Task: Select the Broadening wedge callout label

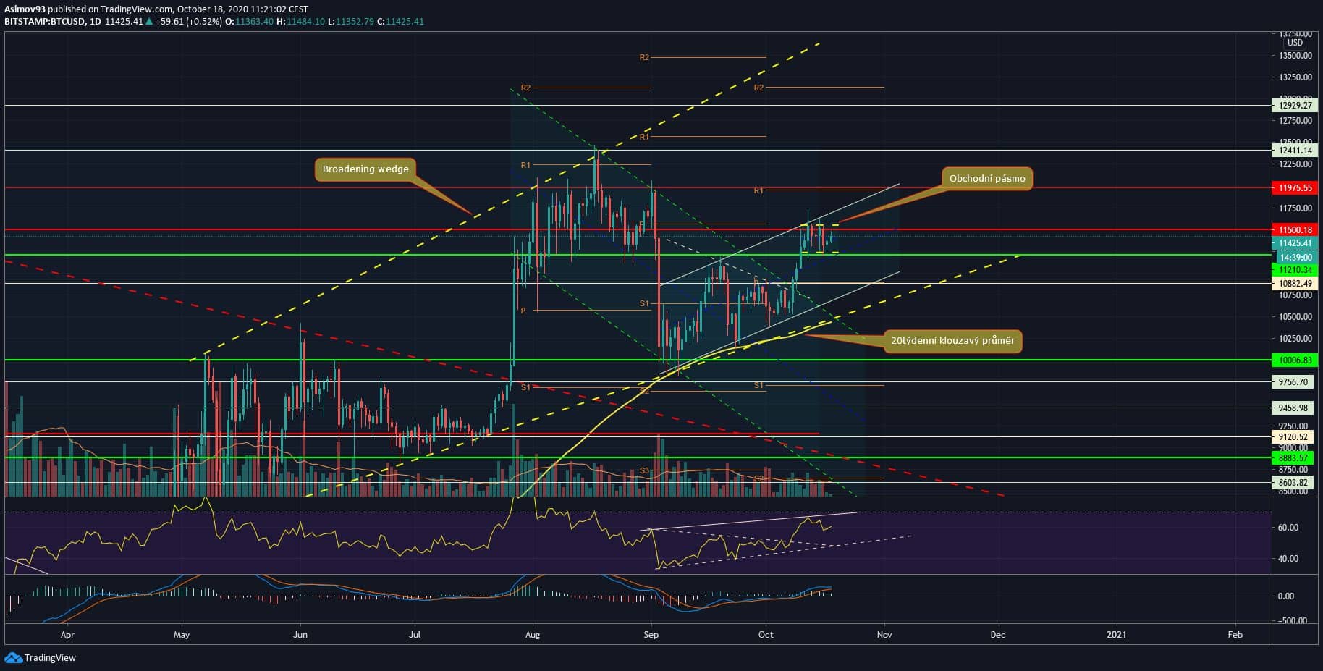Action: tap(365, 169)
